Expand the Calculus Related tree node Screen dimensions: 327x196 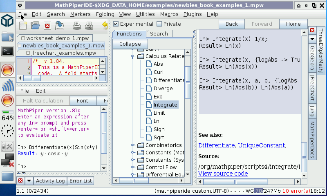[132, 56]
